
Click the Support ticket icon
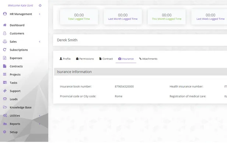coord(5,91)
